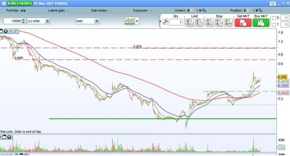
Task: Enable the S checkbox
Action: [274, 18]
